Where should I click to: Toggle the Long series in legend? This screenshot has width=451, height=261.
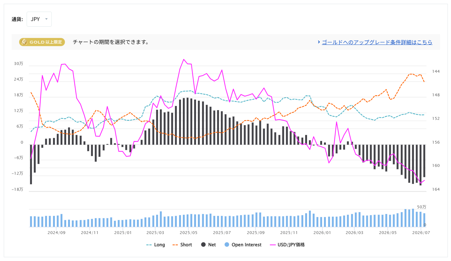[x=156, y=245]
